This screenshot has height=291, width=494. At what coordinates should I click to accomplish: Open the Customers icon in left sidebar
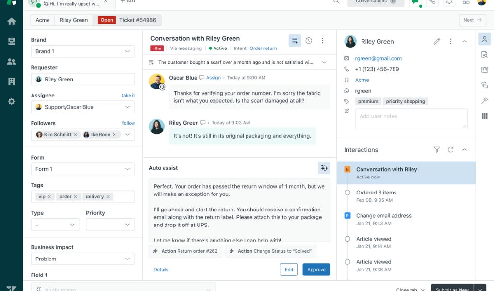pyautogui.click(x=12, y=62)
